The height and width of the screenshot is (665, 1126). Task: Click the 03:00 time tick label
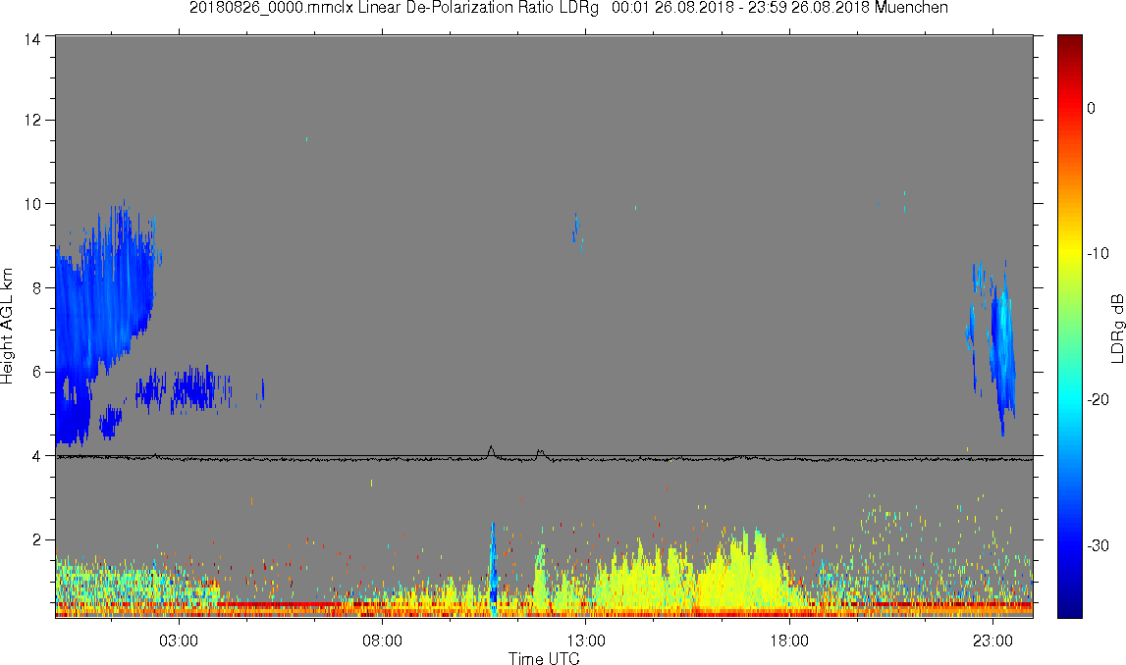click(178, 640)
